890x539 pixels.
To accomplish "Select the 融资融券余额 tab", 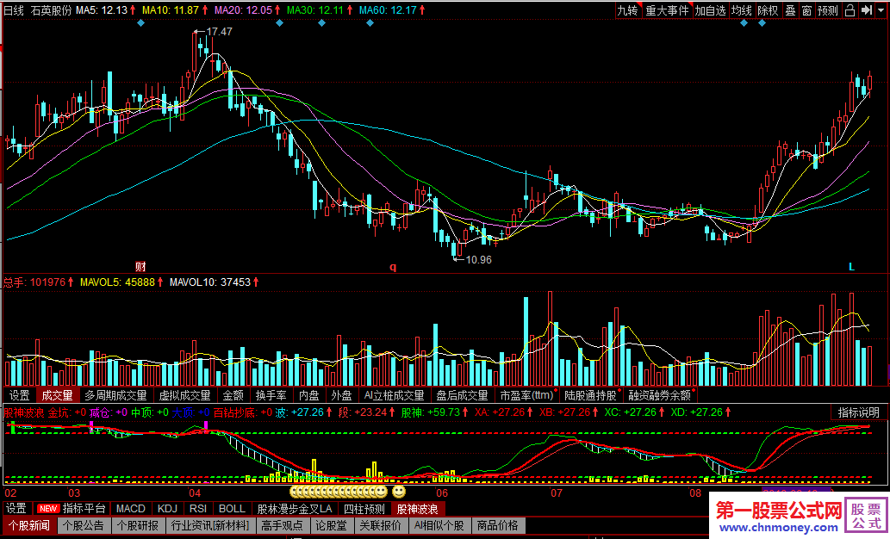I will [x=660, y=395].
